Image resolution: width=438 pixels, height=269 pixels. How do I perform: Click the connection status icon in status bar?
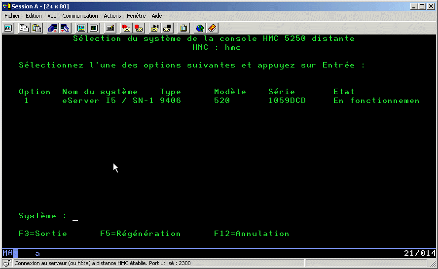click(7, 263)
